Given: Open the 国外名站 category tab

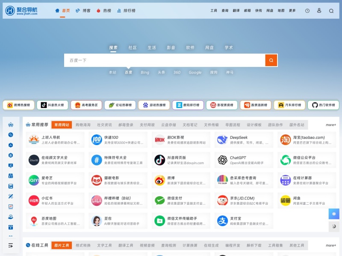Looking at the screenshot, I should [297, 125].
